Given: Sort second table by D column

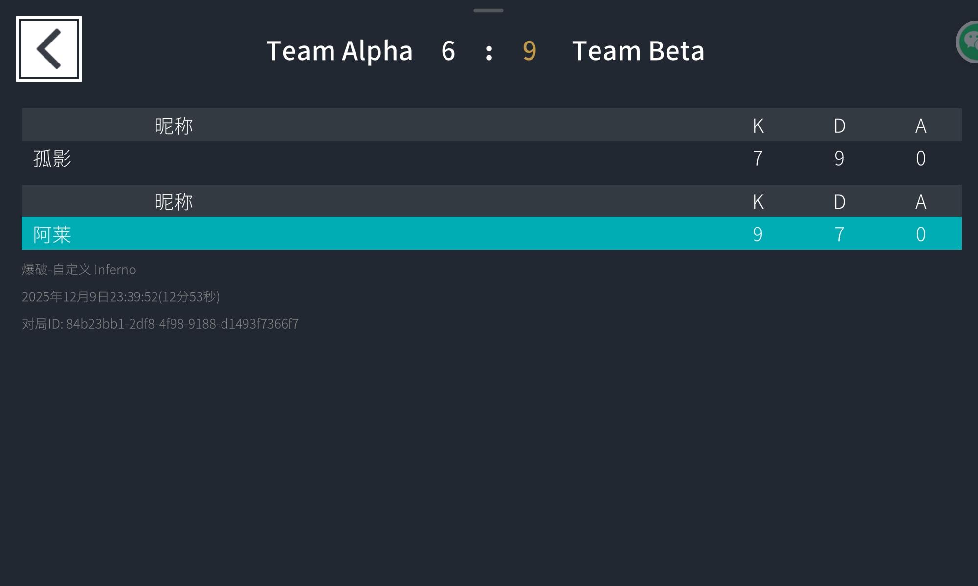Looking at the screenshot, I should (839, 202).
